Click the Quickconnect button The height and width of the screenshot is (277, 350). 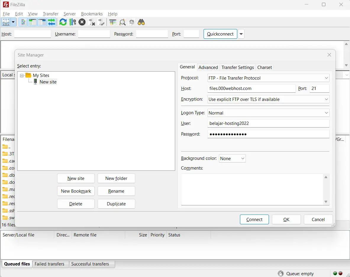[x=220, y=34]
